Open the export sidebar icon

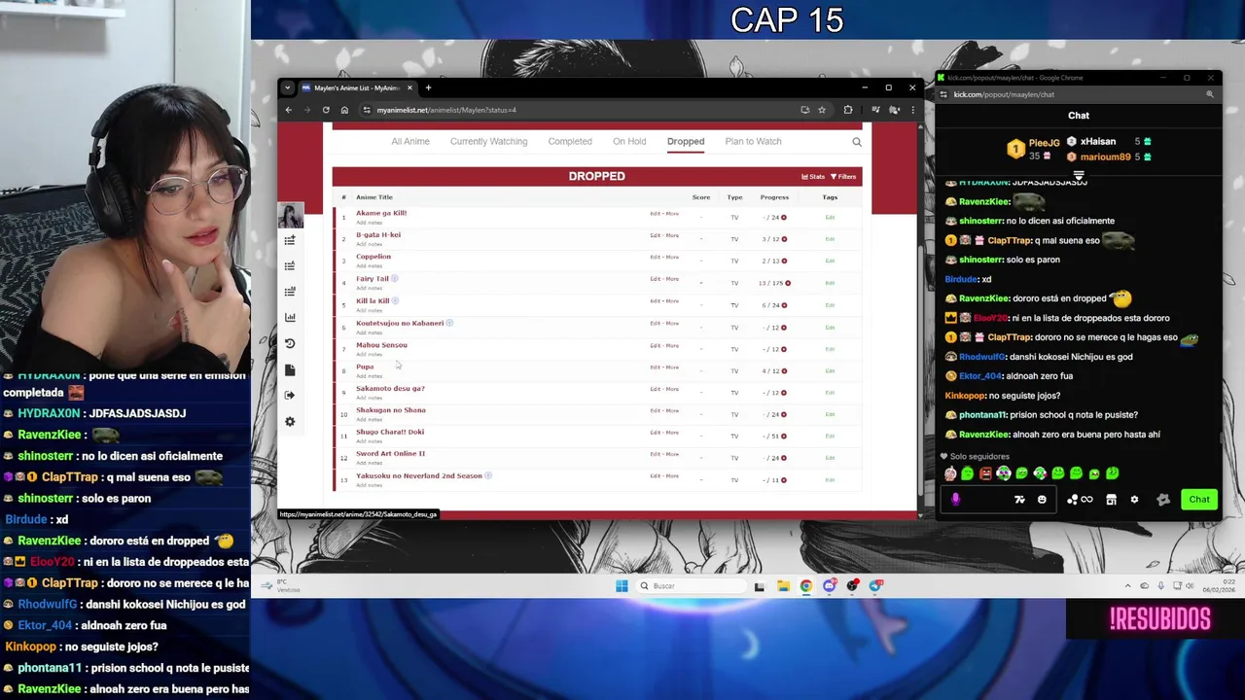(290, 395)
